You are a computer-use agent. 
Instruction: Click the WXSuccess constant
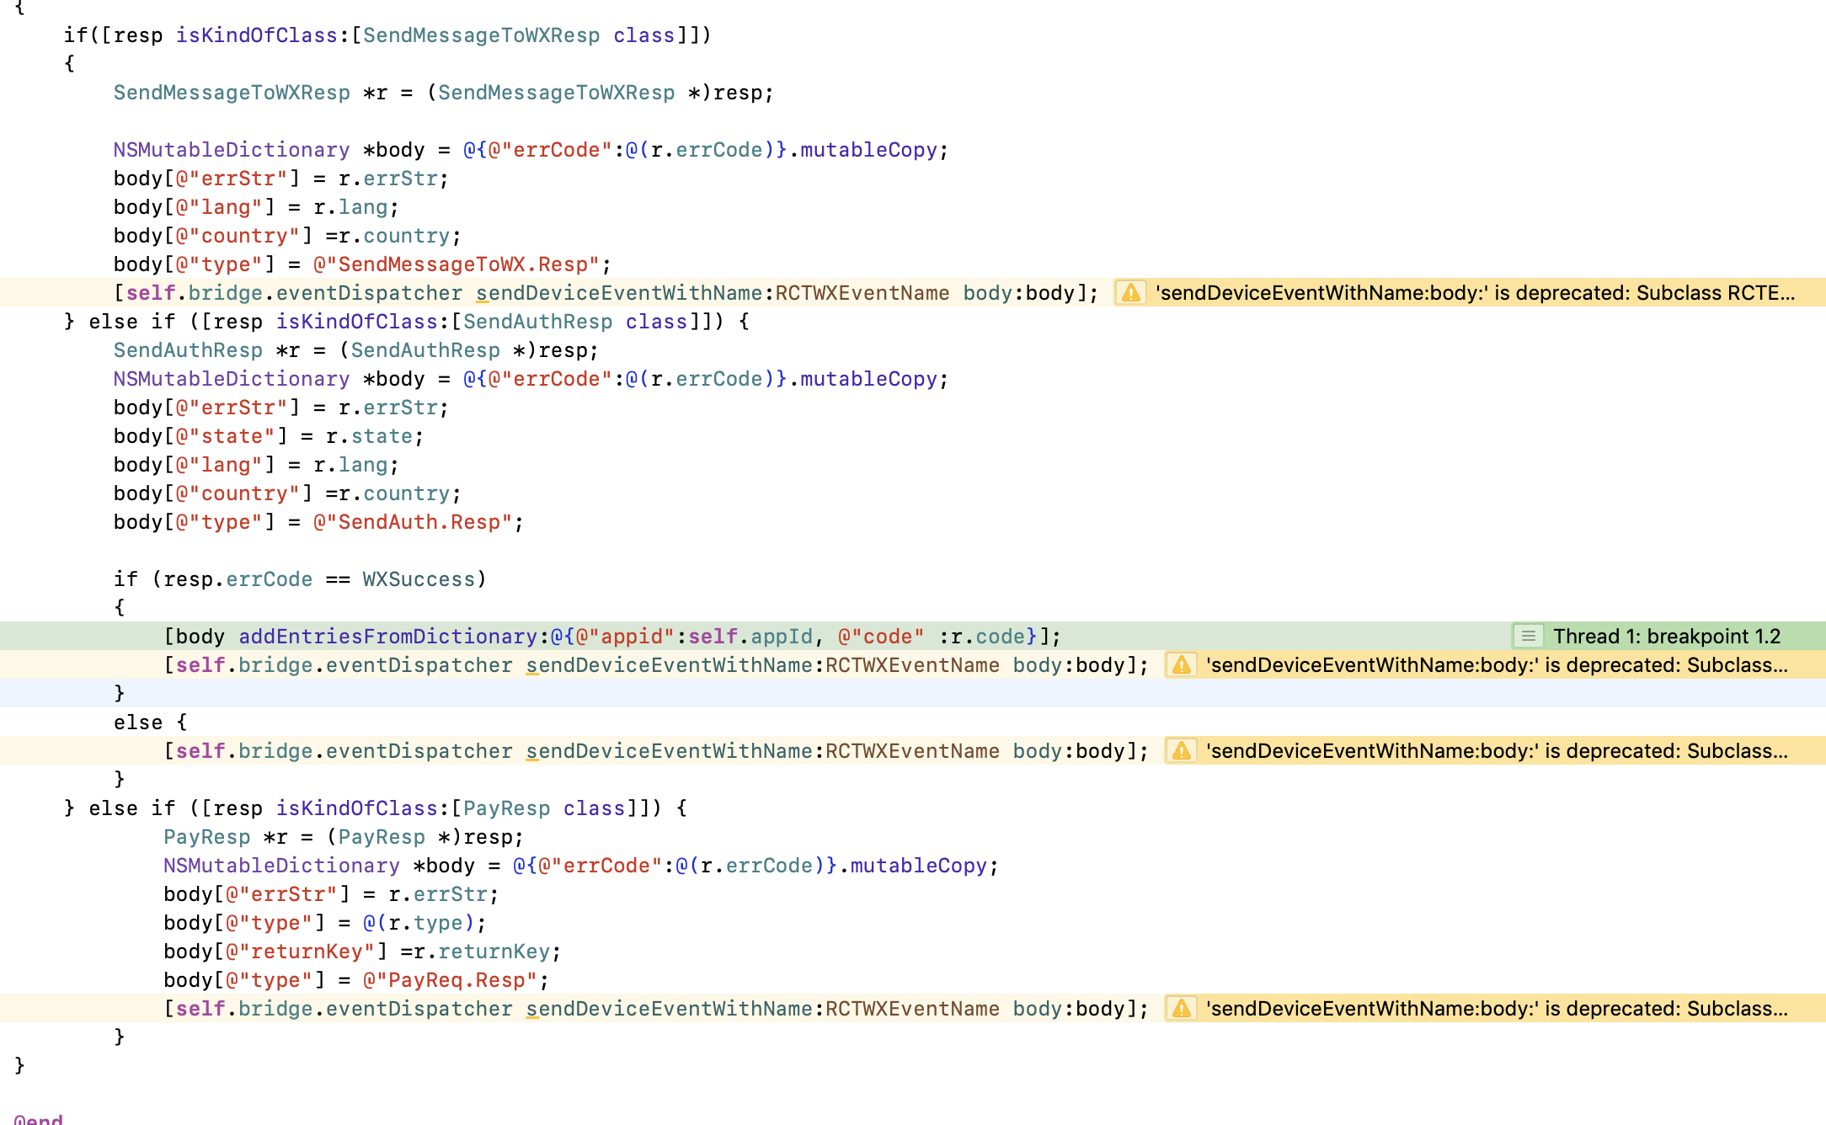pos(419,579)
